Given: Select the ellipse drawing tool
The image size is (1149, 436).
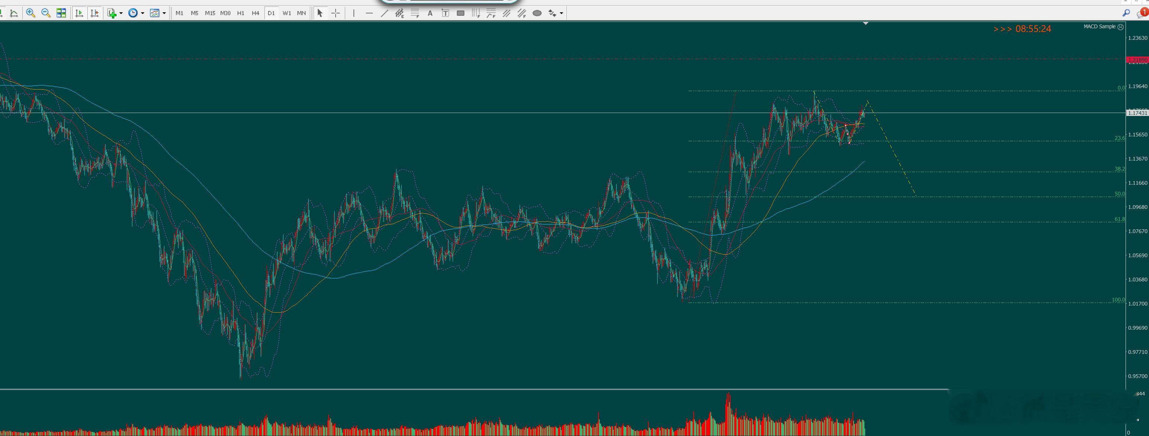Looking at the screenshot, I should click(x=537, y=13).
